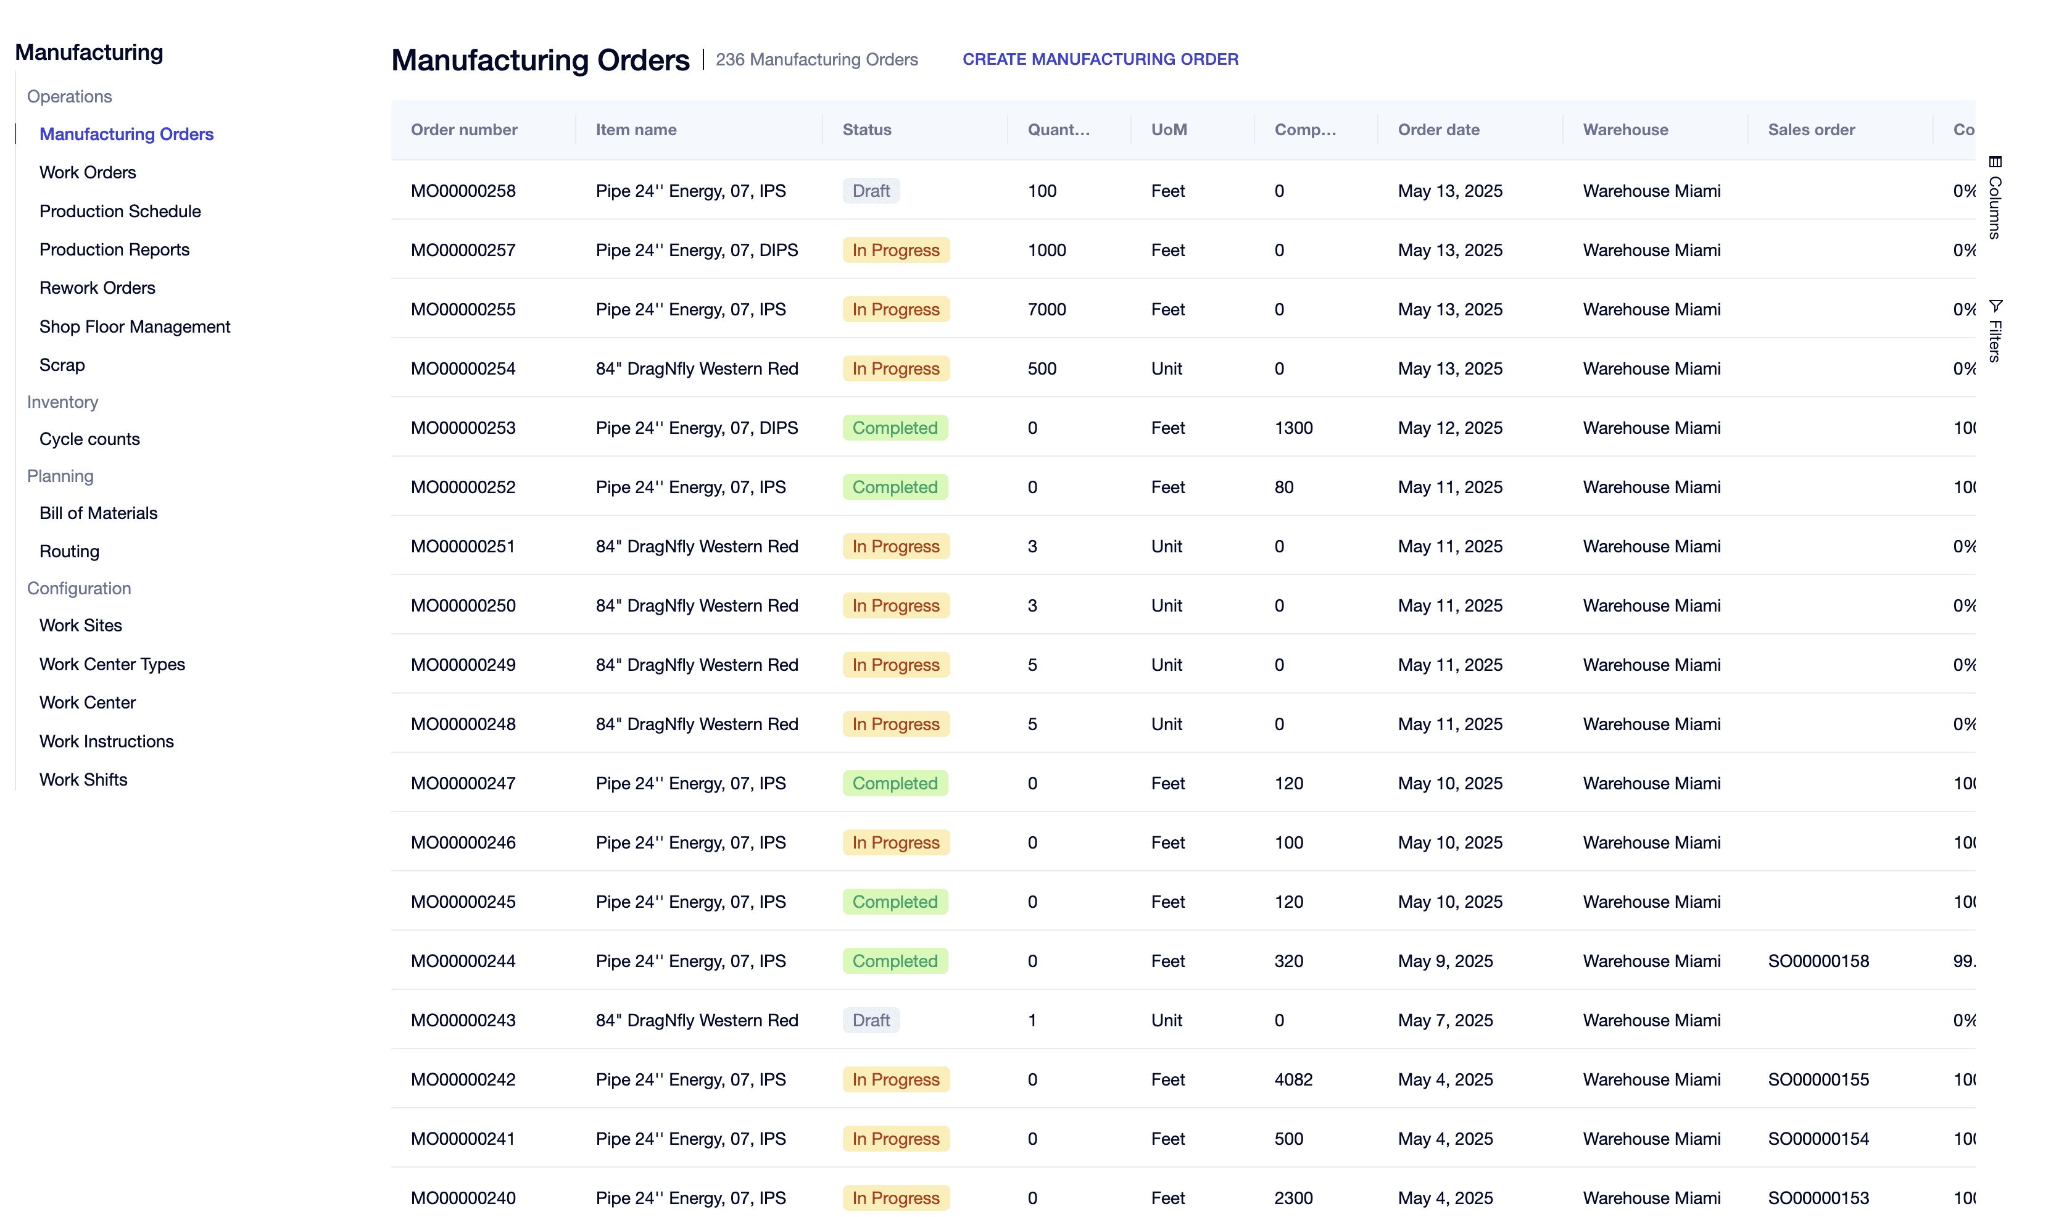Click Create Manufacturing Order link

[1100, 59]
